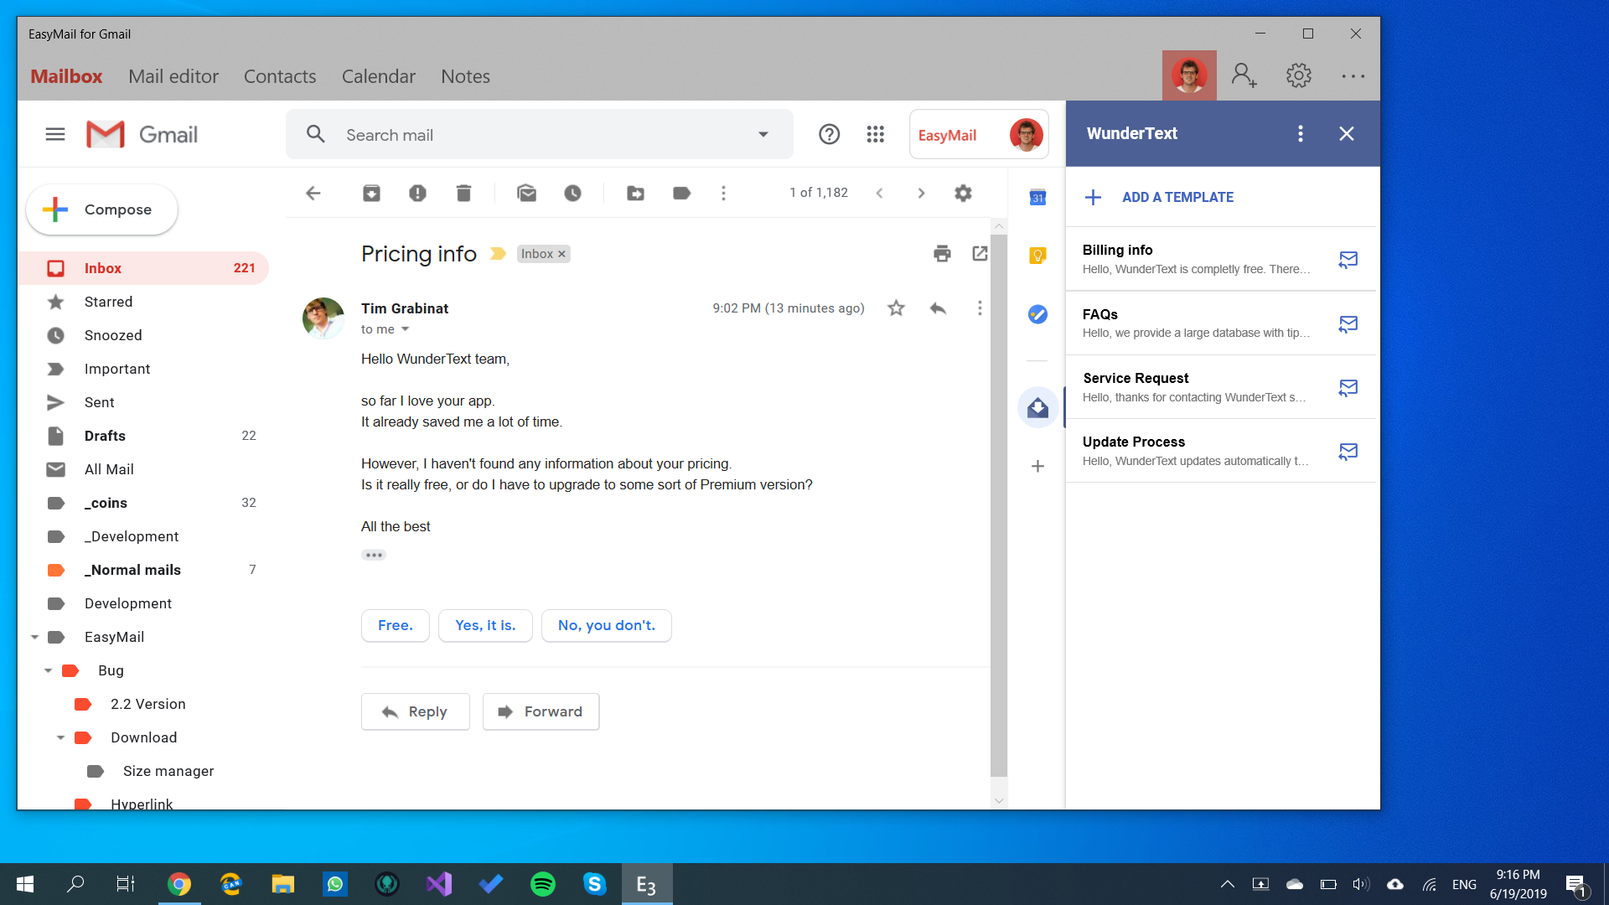Open Google Tasks in the side panel

pyautogui.click(x=1037, y=314)
